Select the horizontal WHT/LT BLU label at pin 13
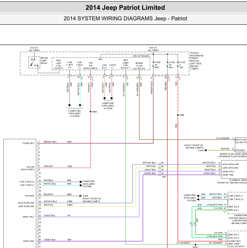247x248 pixels. 50,184
